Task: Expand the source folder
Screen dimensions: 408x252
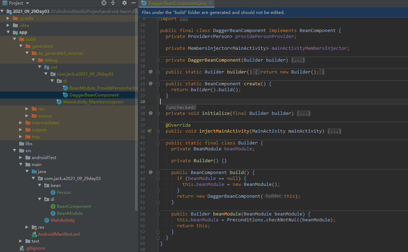Action: (27, 116)
